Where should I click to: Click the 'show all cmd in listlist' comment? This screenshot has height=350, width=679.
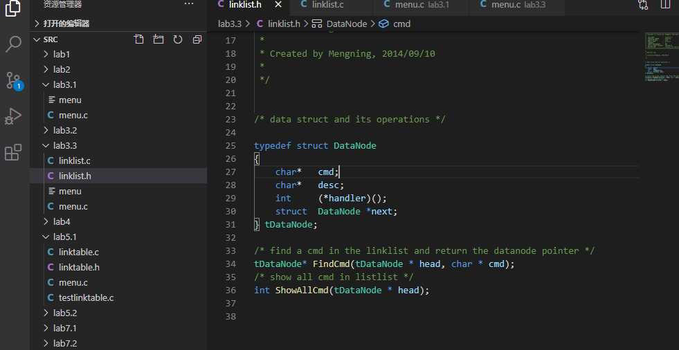pyautogui.click(x=334, y=277)
